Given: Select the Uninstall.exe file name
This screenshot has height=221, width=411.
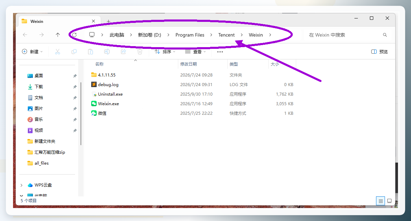Looking at the screenshot, I should tap(110, 94).
